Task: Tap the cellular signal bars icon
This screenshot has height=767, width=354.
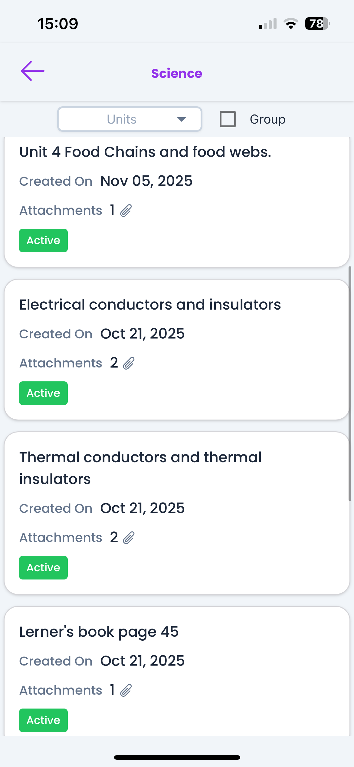Action: pyautogui.click(x=268, y=24)
